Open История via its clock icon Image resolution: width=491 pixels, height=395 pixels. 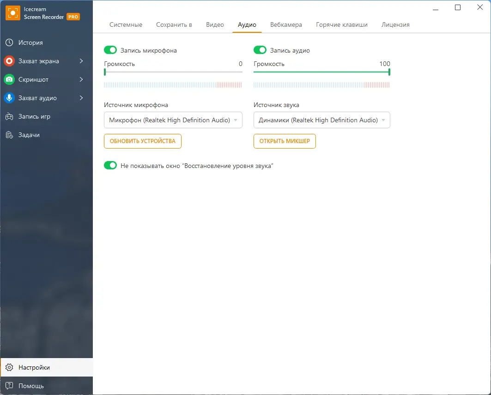(x=9, y=42)
